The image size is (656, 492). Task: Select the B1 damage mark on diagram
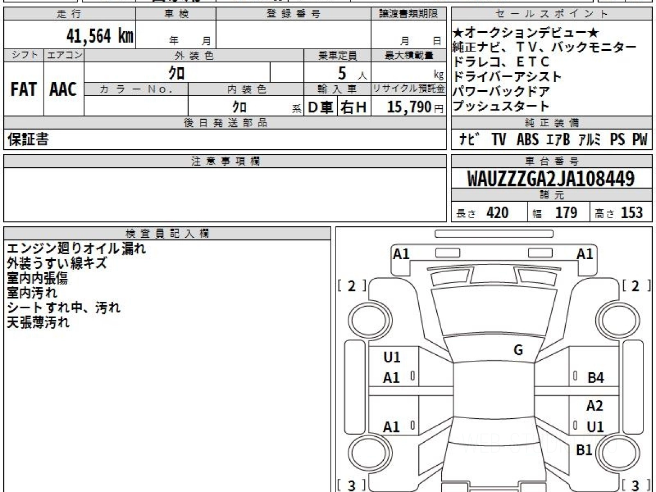pyautogui.click(x=585, y=450)
